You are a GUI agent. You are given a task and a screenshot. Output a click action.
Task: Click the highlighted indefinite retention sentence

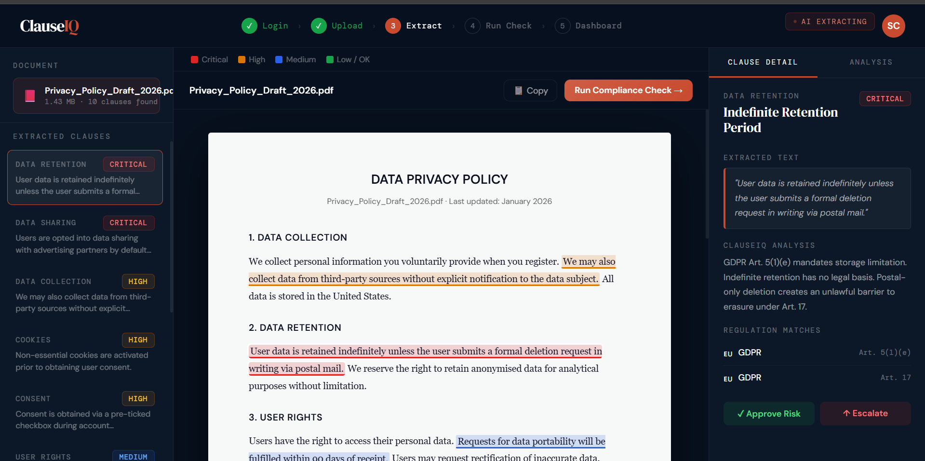click(x=425, y=352)
